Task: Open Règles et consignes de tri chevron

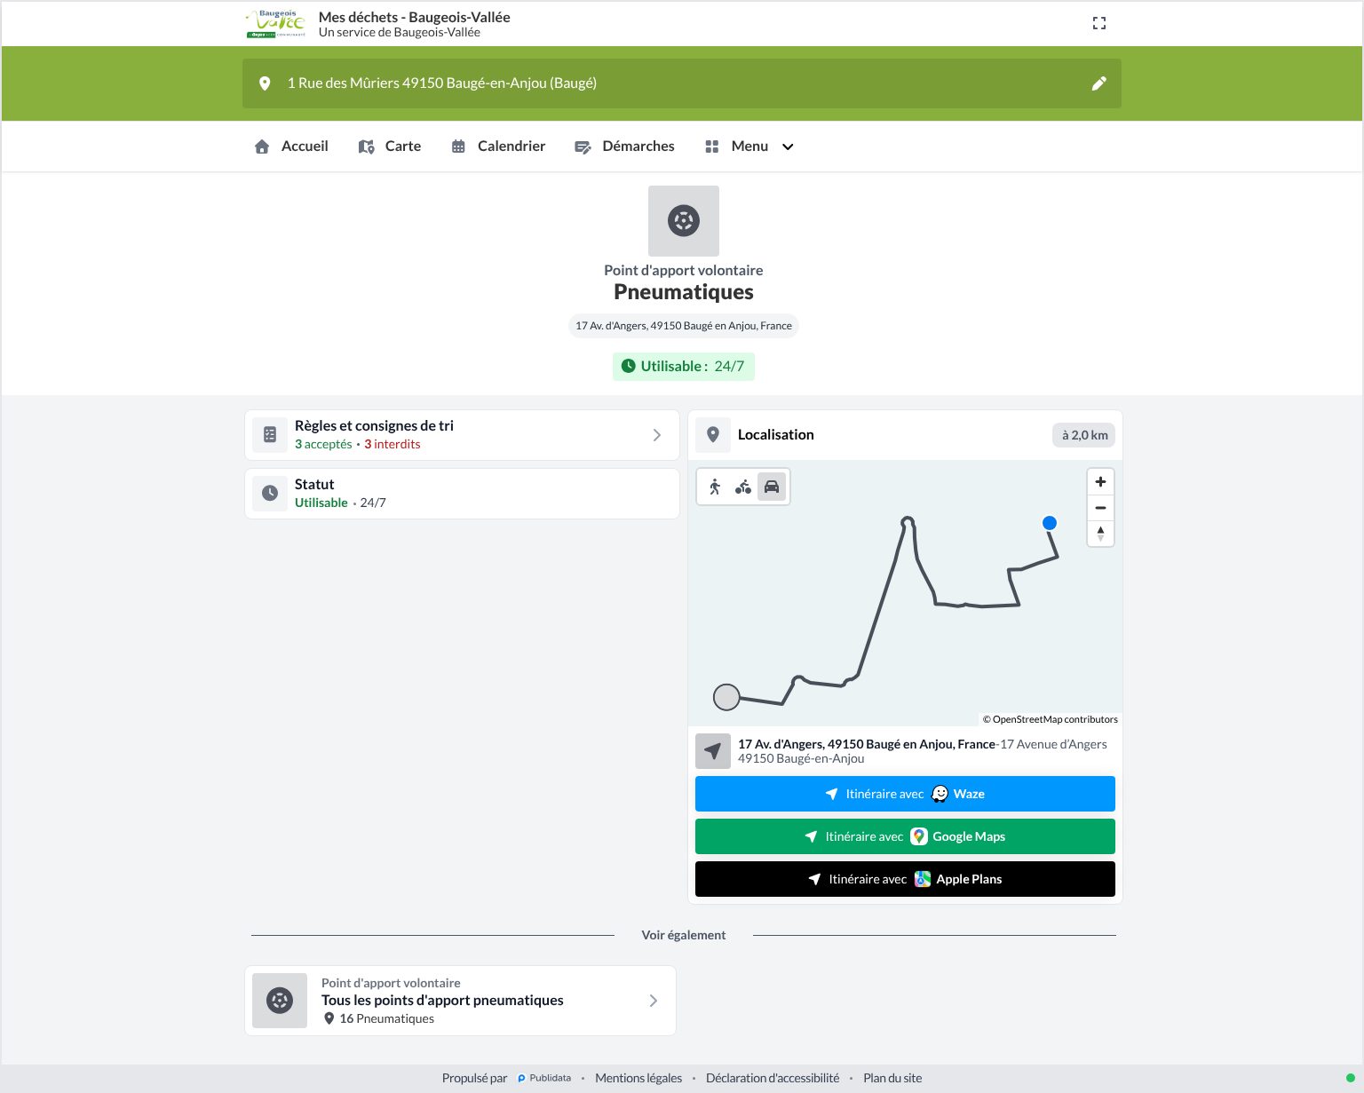Action: [x=657, y=435]
